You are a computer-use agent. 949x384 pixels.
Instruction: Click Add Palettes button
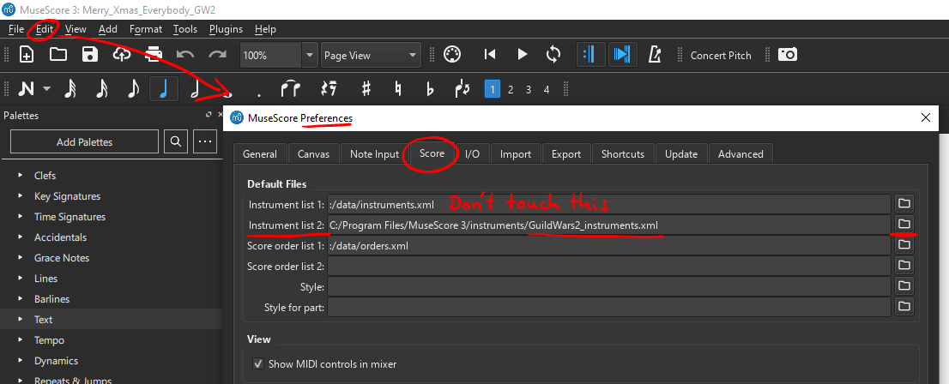[85, 142]
